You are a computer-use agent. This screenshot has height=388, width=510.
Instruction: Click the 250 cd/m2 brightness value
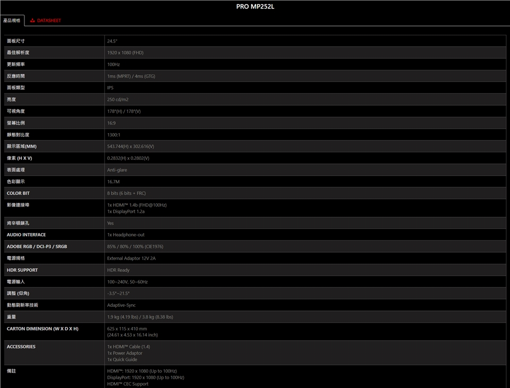118,99
